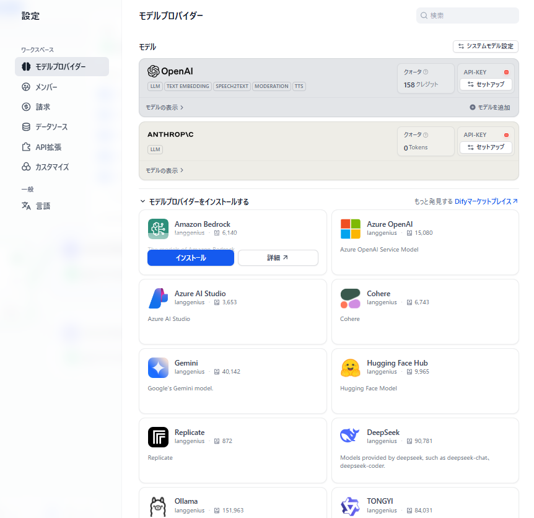534x518 pixels.
Task: Click the システムモデル設定 button
Action: tap(485, 46)
